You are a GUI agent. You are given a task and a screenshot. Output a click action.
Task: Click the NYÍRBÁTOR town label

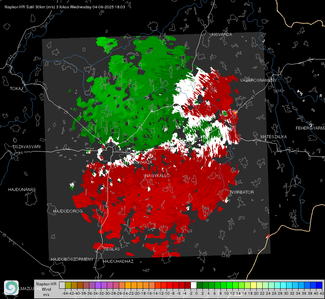242,192
